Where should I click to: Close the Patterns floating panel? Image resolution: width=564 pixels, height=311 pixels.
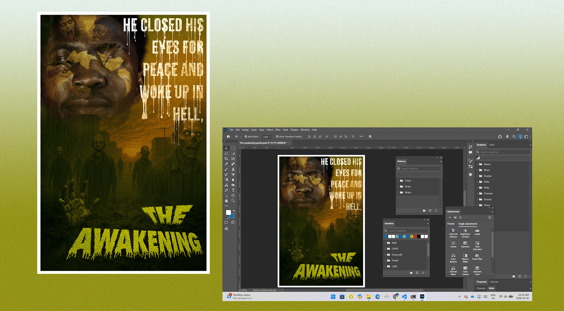441,158
